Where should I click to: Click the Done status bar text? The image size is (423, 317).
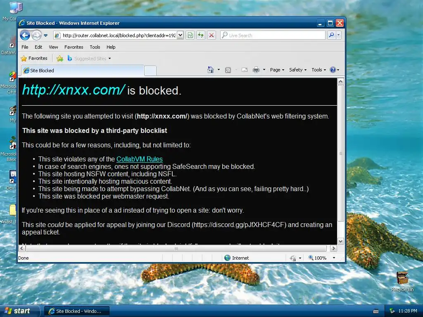24,258
